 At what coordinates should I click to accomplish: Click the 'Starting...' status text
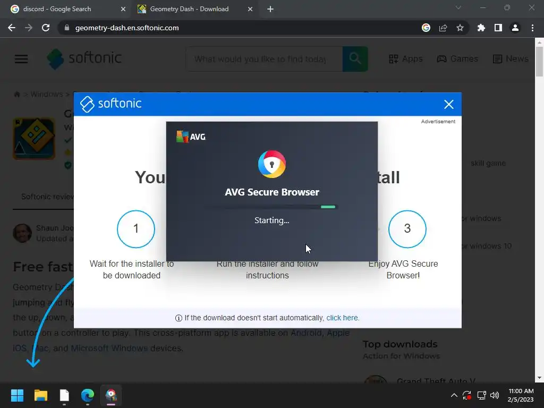271,220
